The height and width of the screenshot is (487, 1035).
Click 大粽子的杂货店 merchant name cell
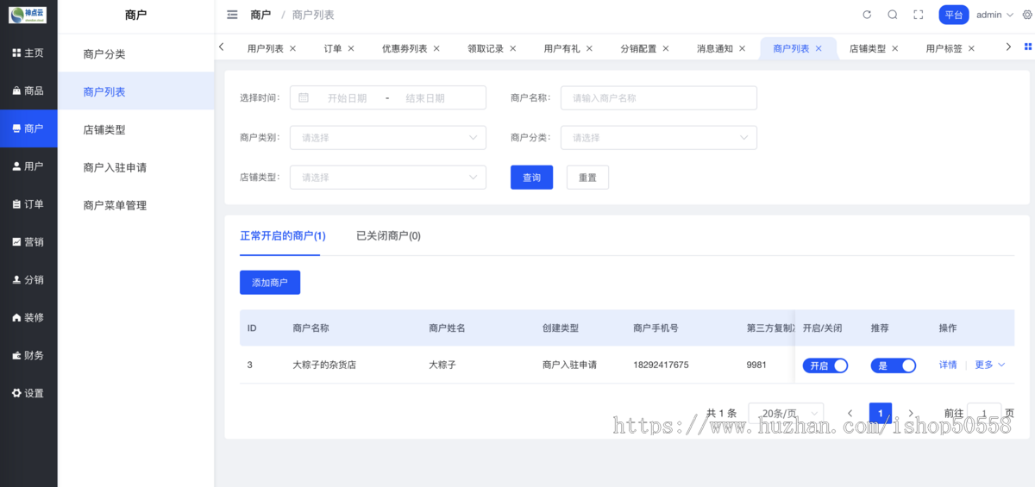(x=324, y=365)
